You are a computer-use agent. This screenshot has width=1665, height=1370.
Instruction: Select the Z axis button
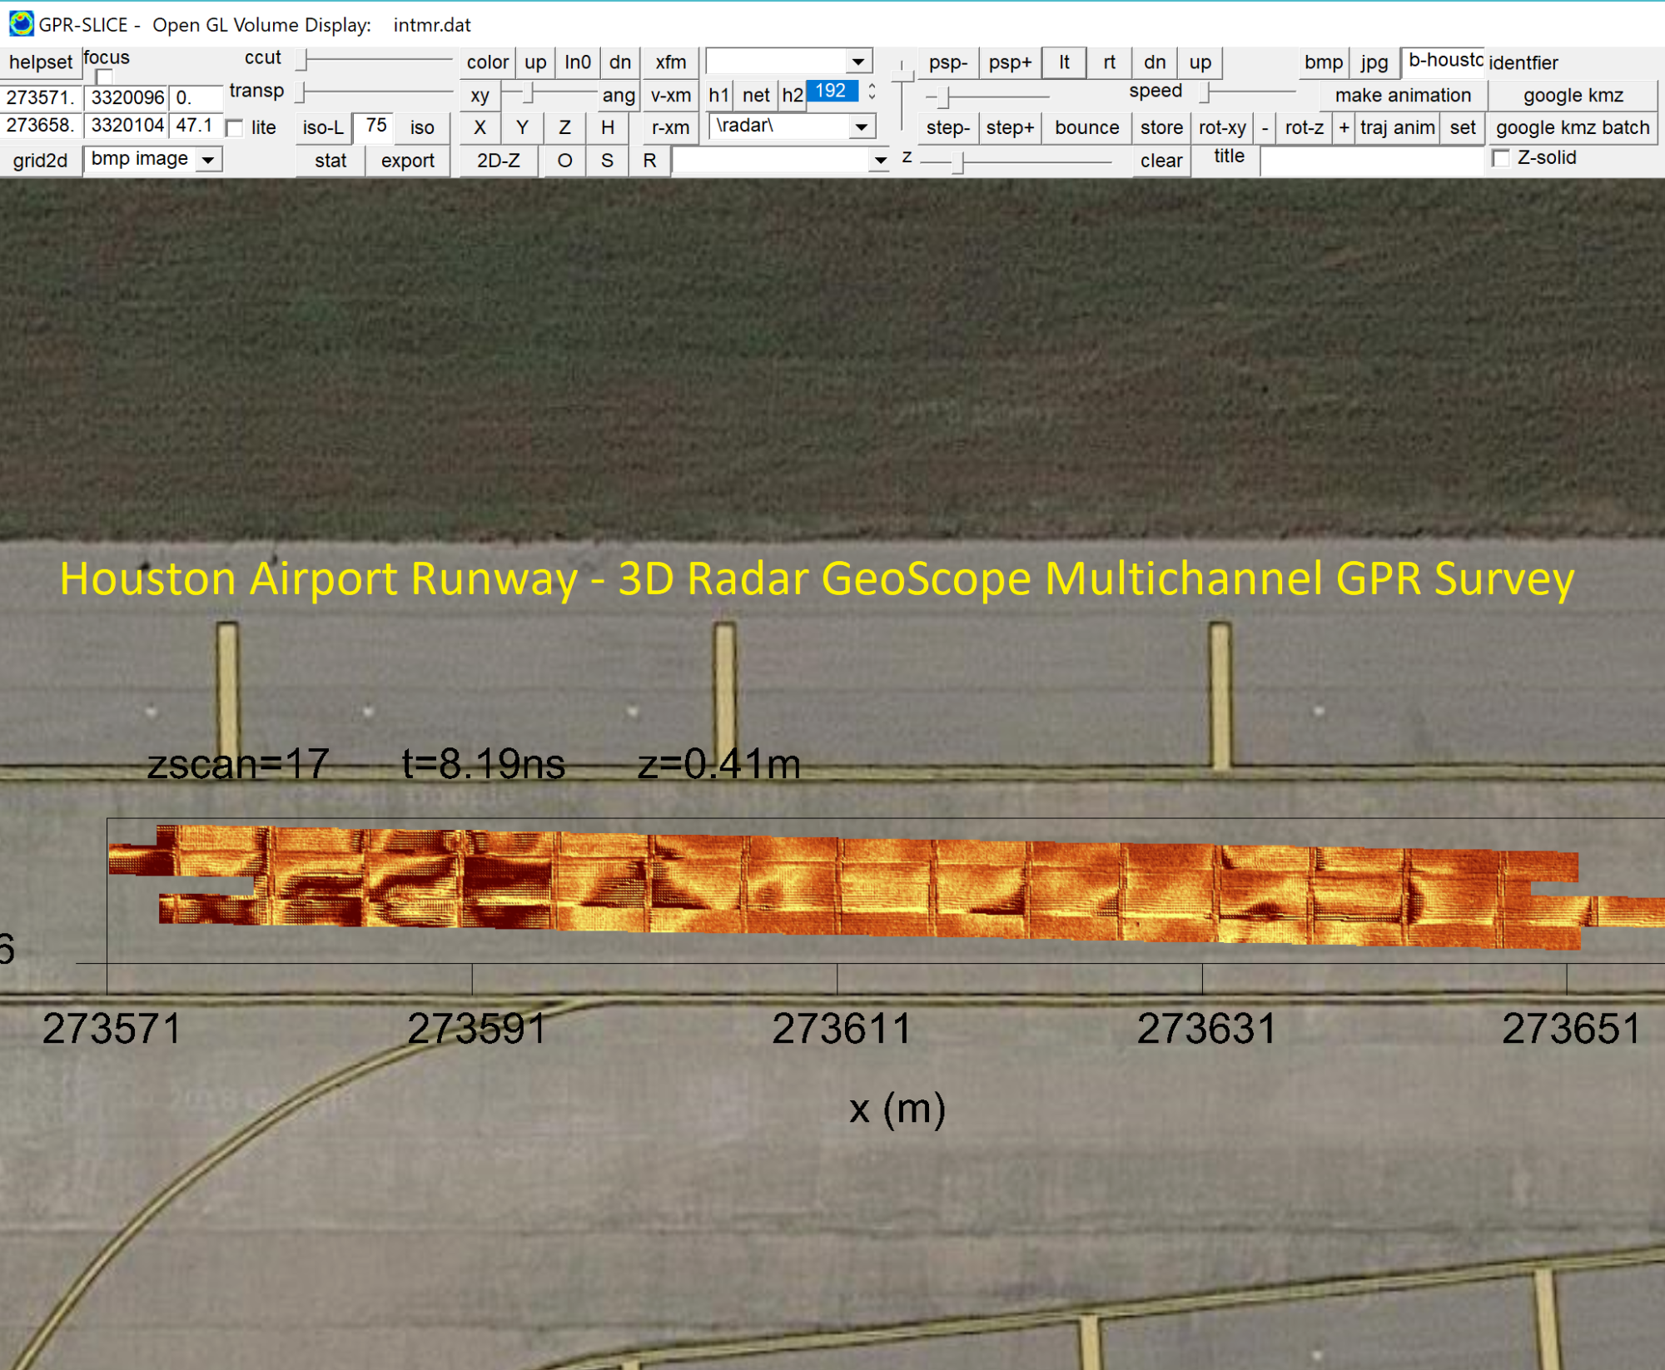[564, 128]
